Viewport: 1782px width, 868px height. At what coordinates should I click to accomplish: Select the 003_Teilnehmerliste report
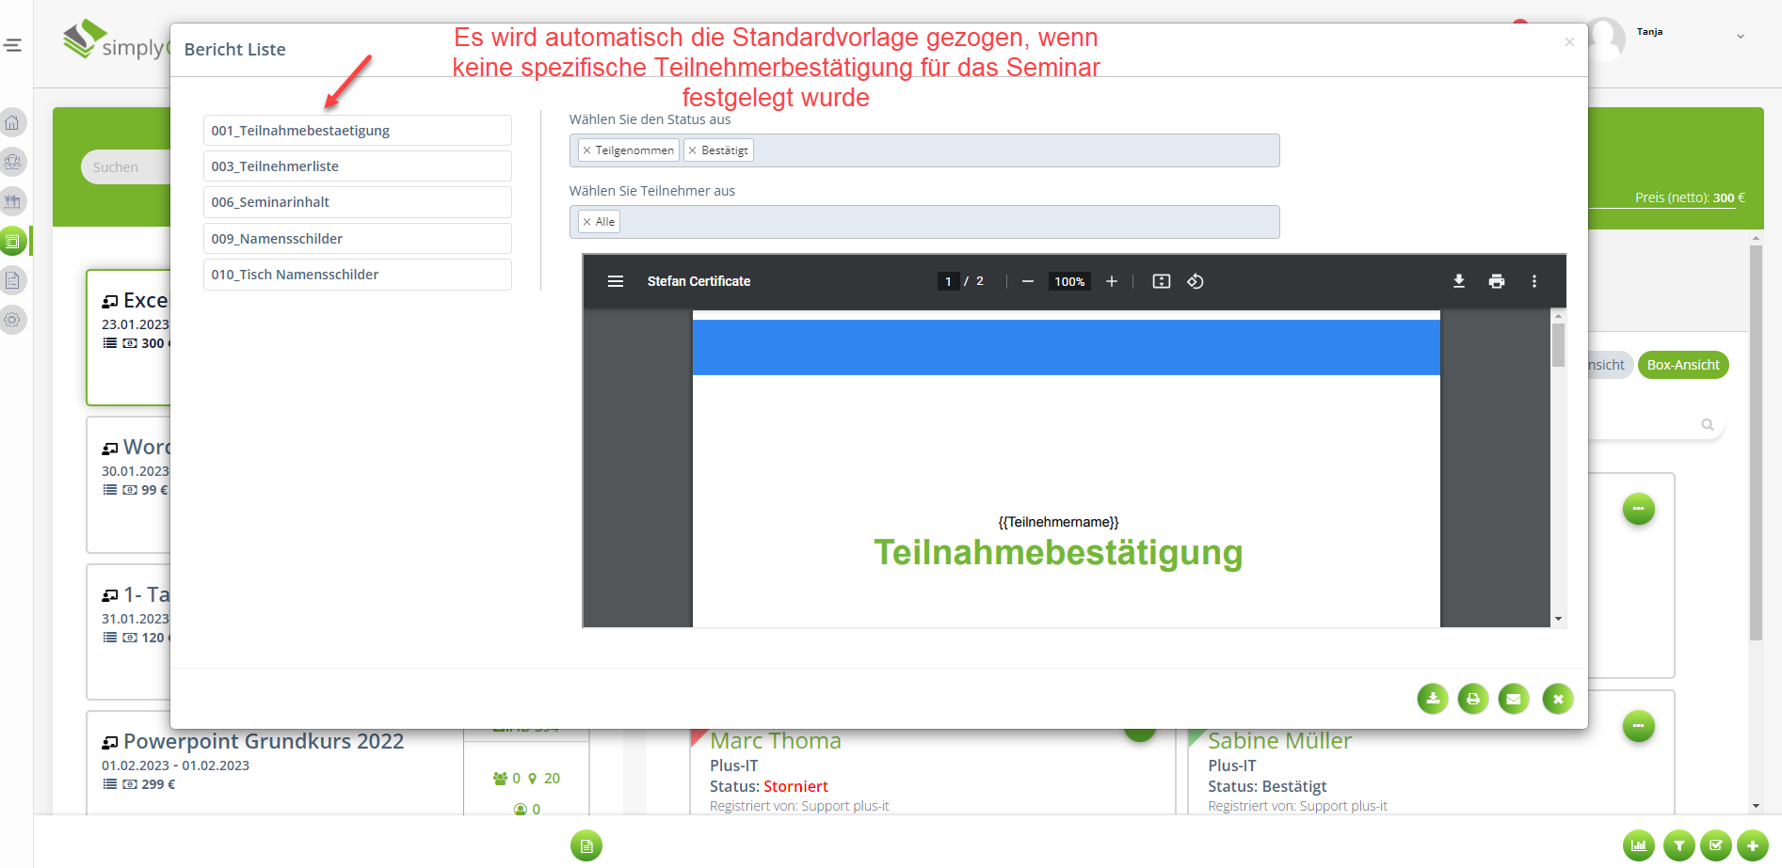[x=357, y=166]
